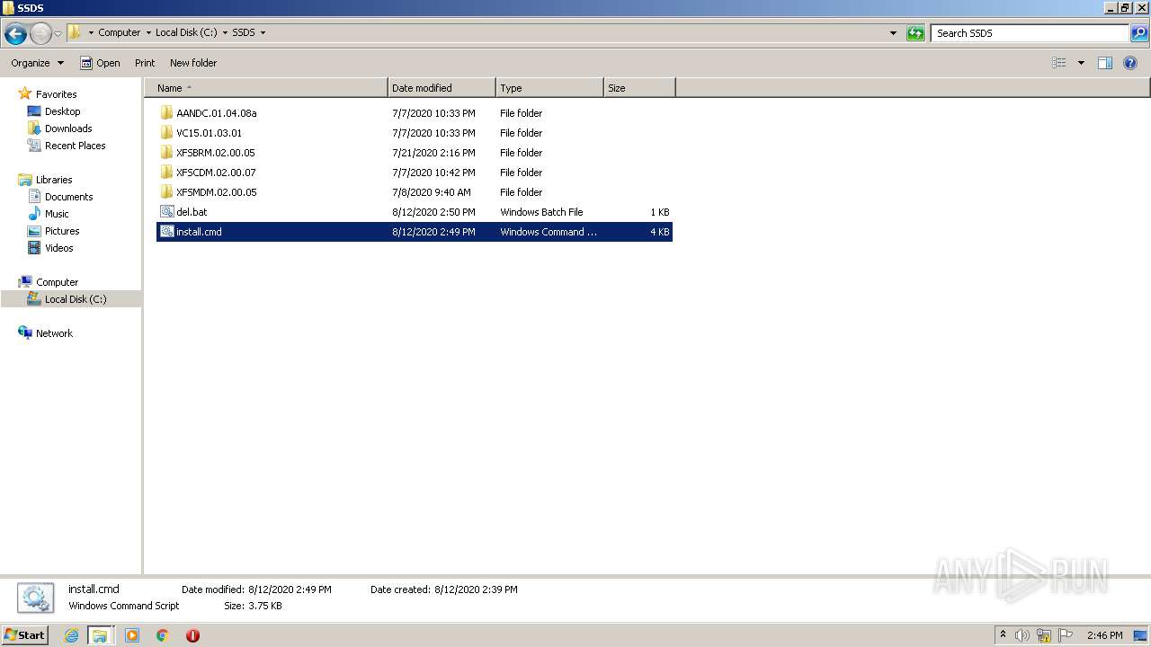Select the XFSMDM.02.00.05 folder icon
The image size is (1151, 647).
coord(166,192)
